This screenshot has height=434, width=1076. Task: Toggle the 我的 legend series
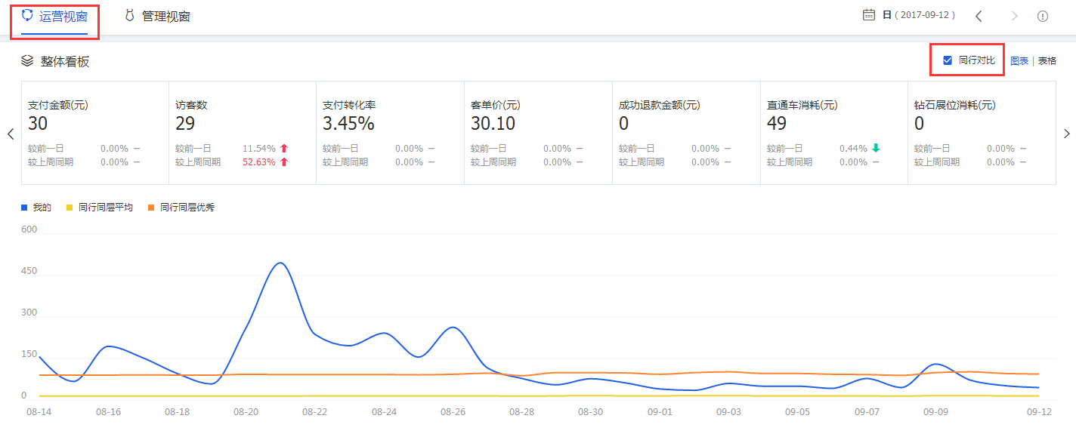coord(36,207)
